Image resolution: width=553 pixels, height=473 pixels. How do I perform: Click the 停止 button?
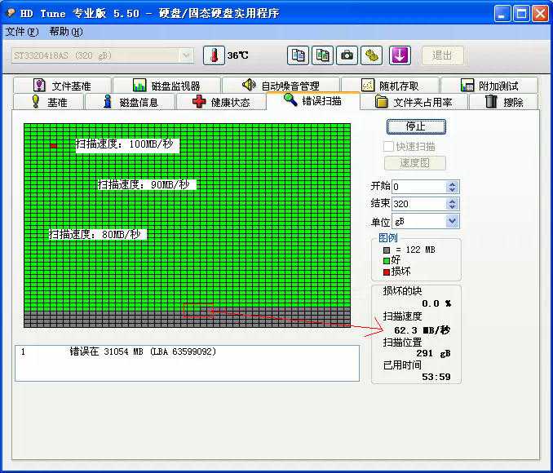click(x=416, y=126)
